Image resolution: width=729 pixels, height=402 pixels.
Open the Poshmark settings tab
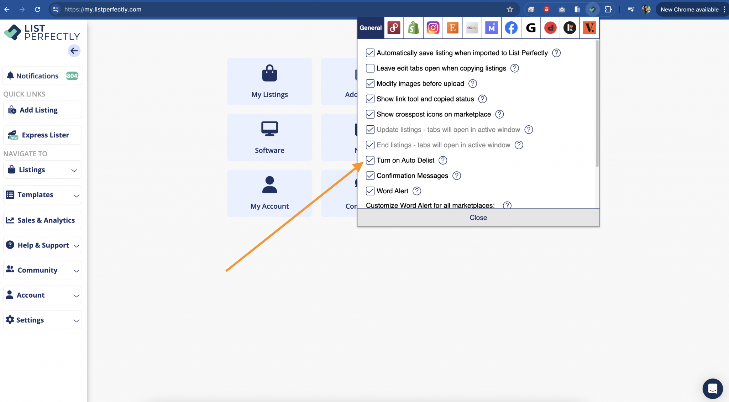click(x=394, y=28)
